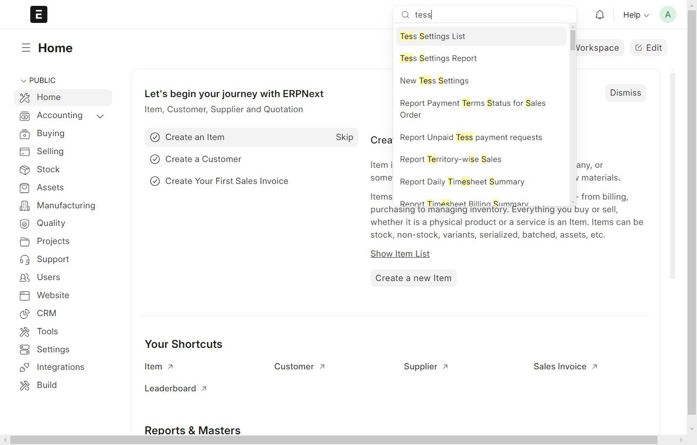The image size is (697, 445).
Task: Select the Create an Item step checkmark
Action: (155, 138)
